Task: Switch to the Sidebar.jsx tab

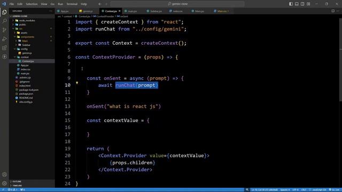Action: coord(155,11)
